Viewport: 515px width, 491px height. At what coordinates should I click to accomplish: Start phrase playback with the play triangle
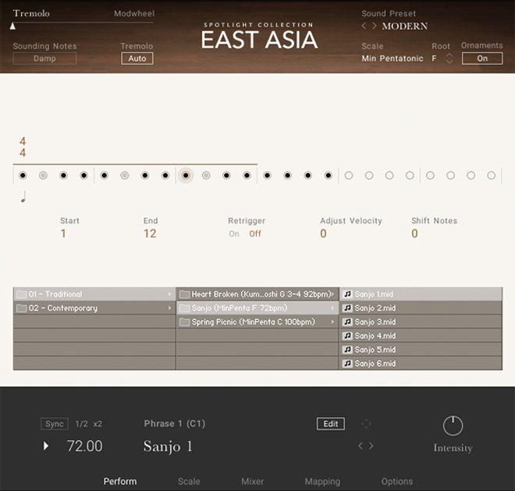[46, 446]
